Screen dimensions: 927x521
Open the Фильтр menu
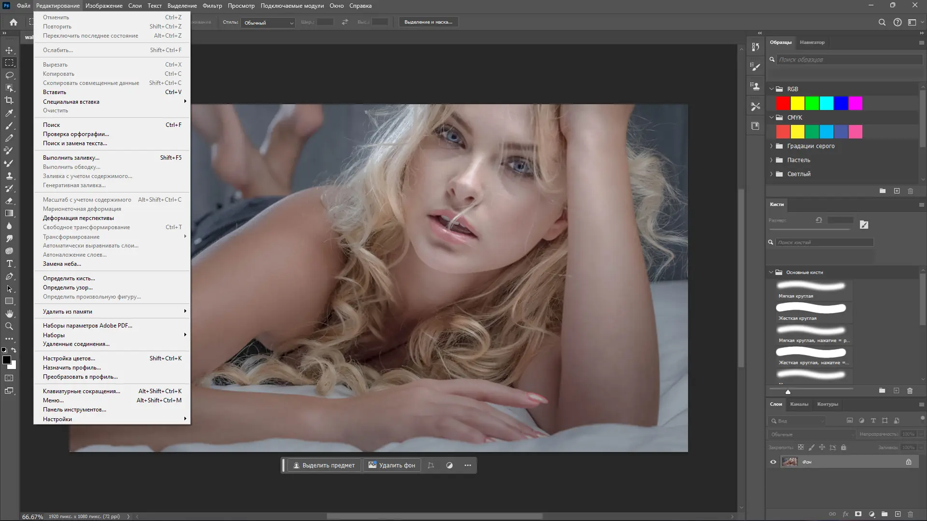(x=212, y=6)
